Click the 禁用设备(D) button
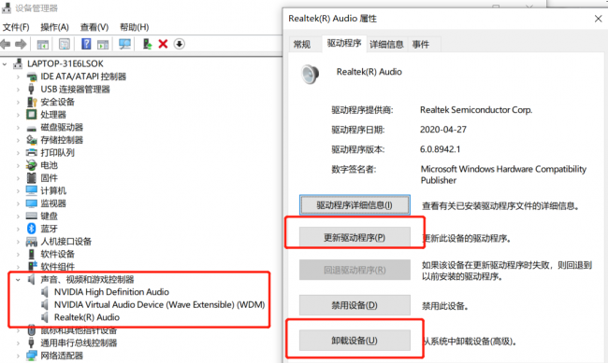608x363 pixels. click(355, 305)
